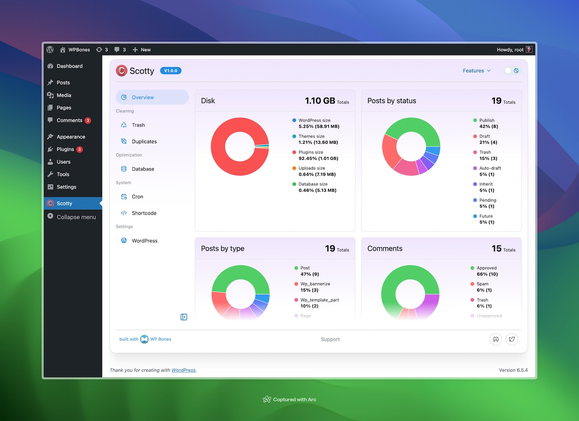Click the Posts by type card title
The width and height of the screenshot is (579, 421).
point(223,248)
